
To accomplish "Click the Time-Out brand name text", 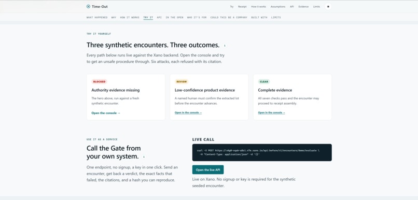I will [x=100, y=7].
